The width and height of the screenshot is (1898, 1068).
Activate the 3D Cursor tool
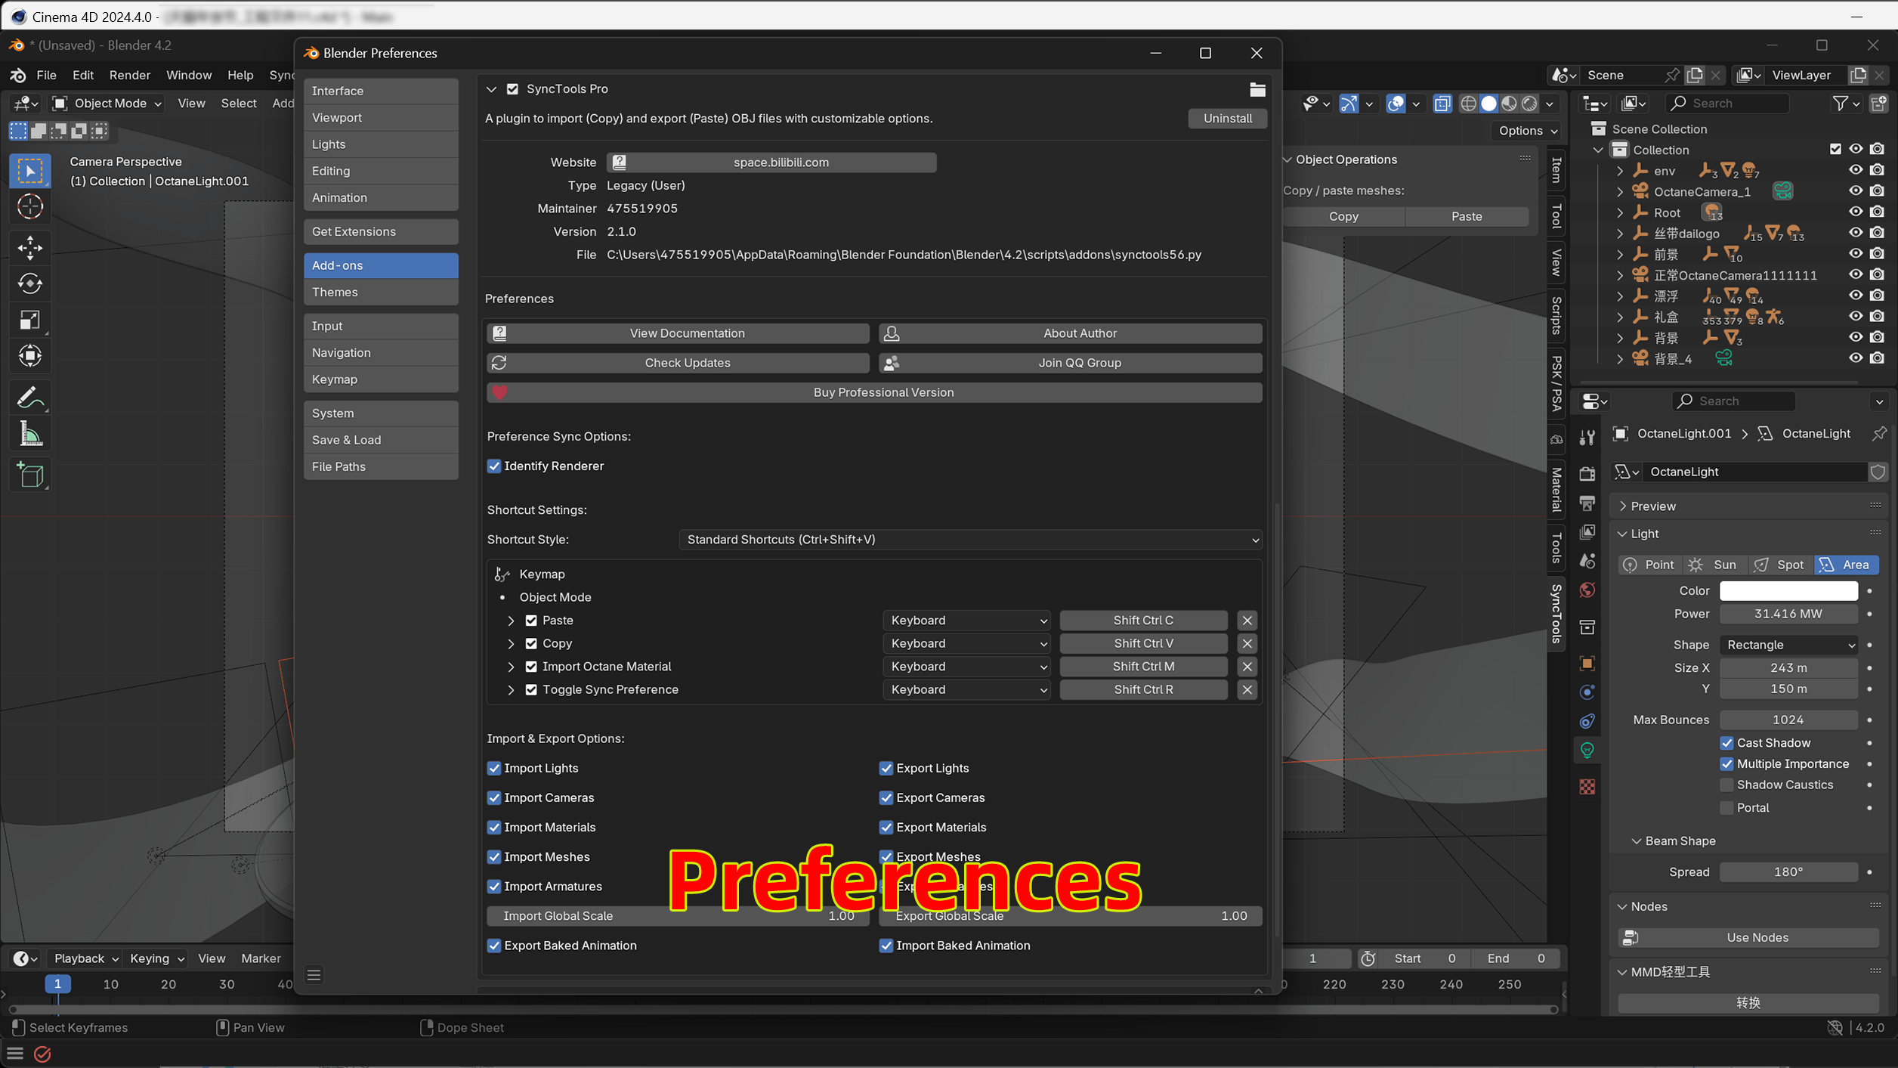click(30, 206)
